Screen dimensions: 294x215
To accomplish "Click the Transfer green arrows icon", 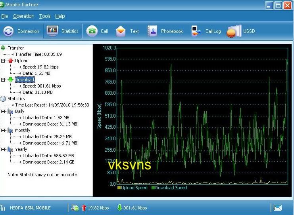I will [3, 48].
